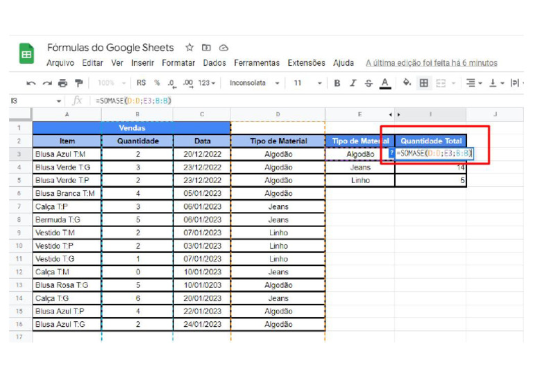Click the Google Sheets home logo
Screen dimensions: 533x376
pyautogui.click(x=26, y=54)
